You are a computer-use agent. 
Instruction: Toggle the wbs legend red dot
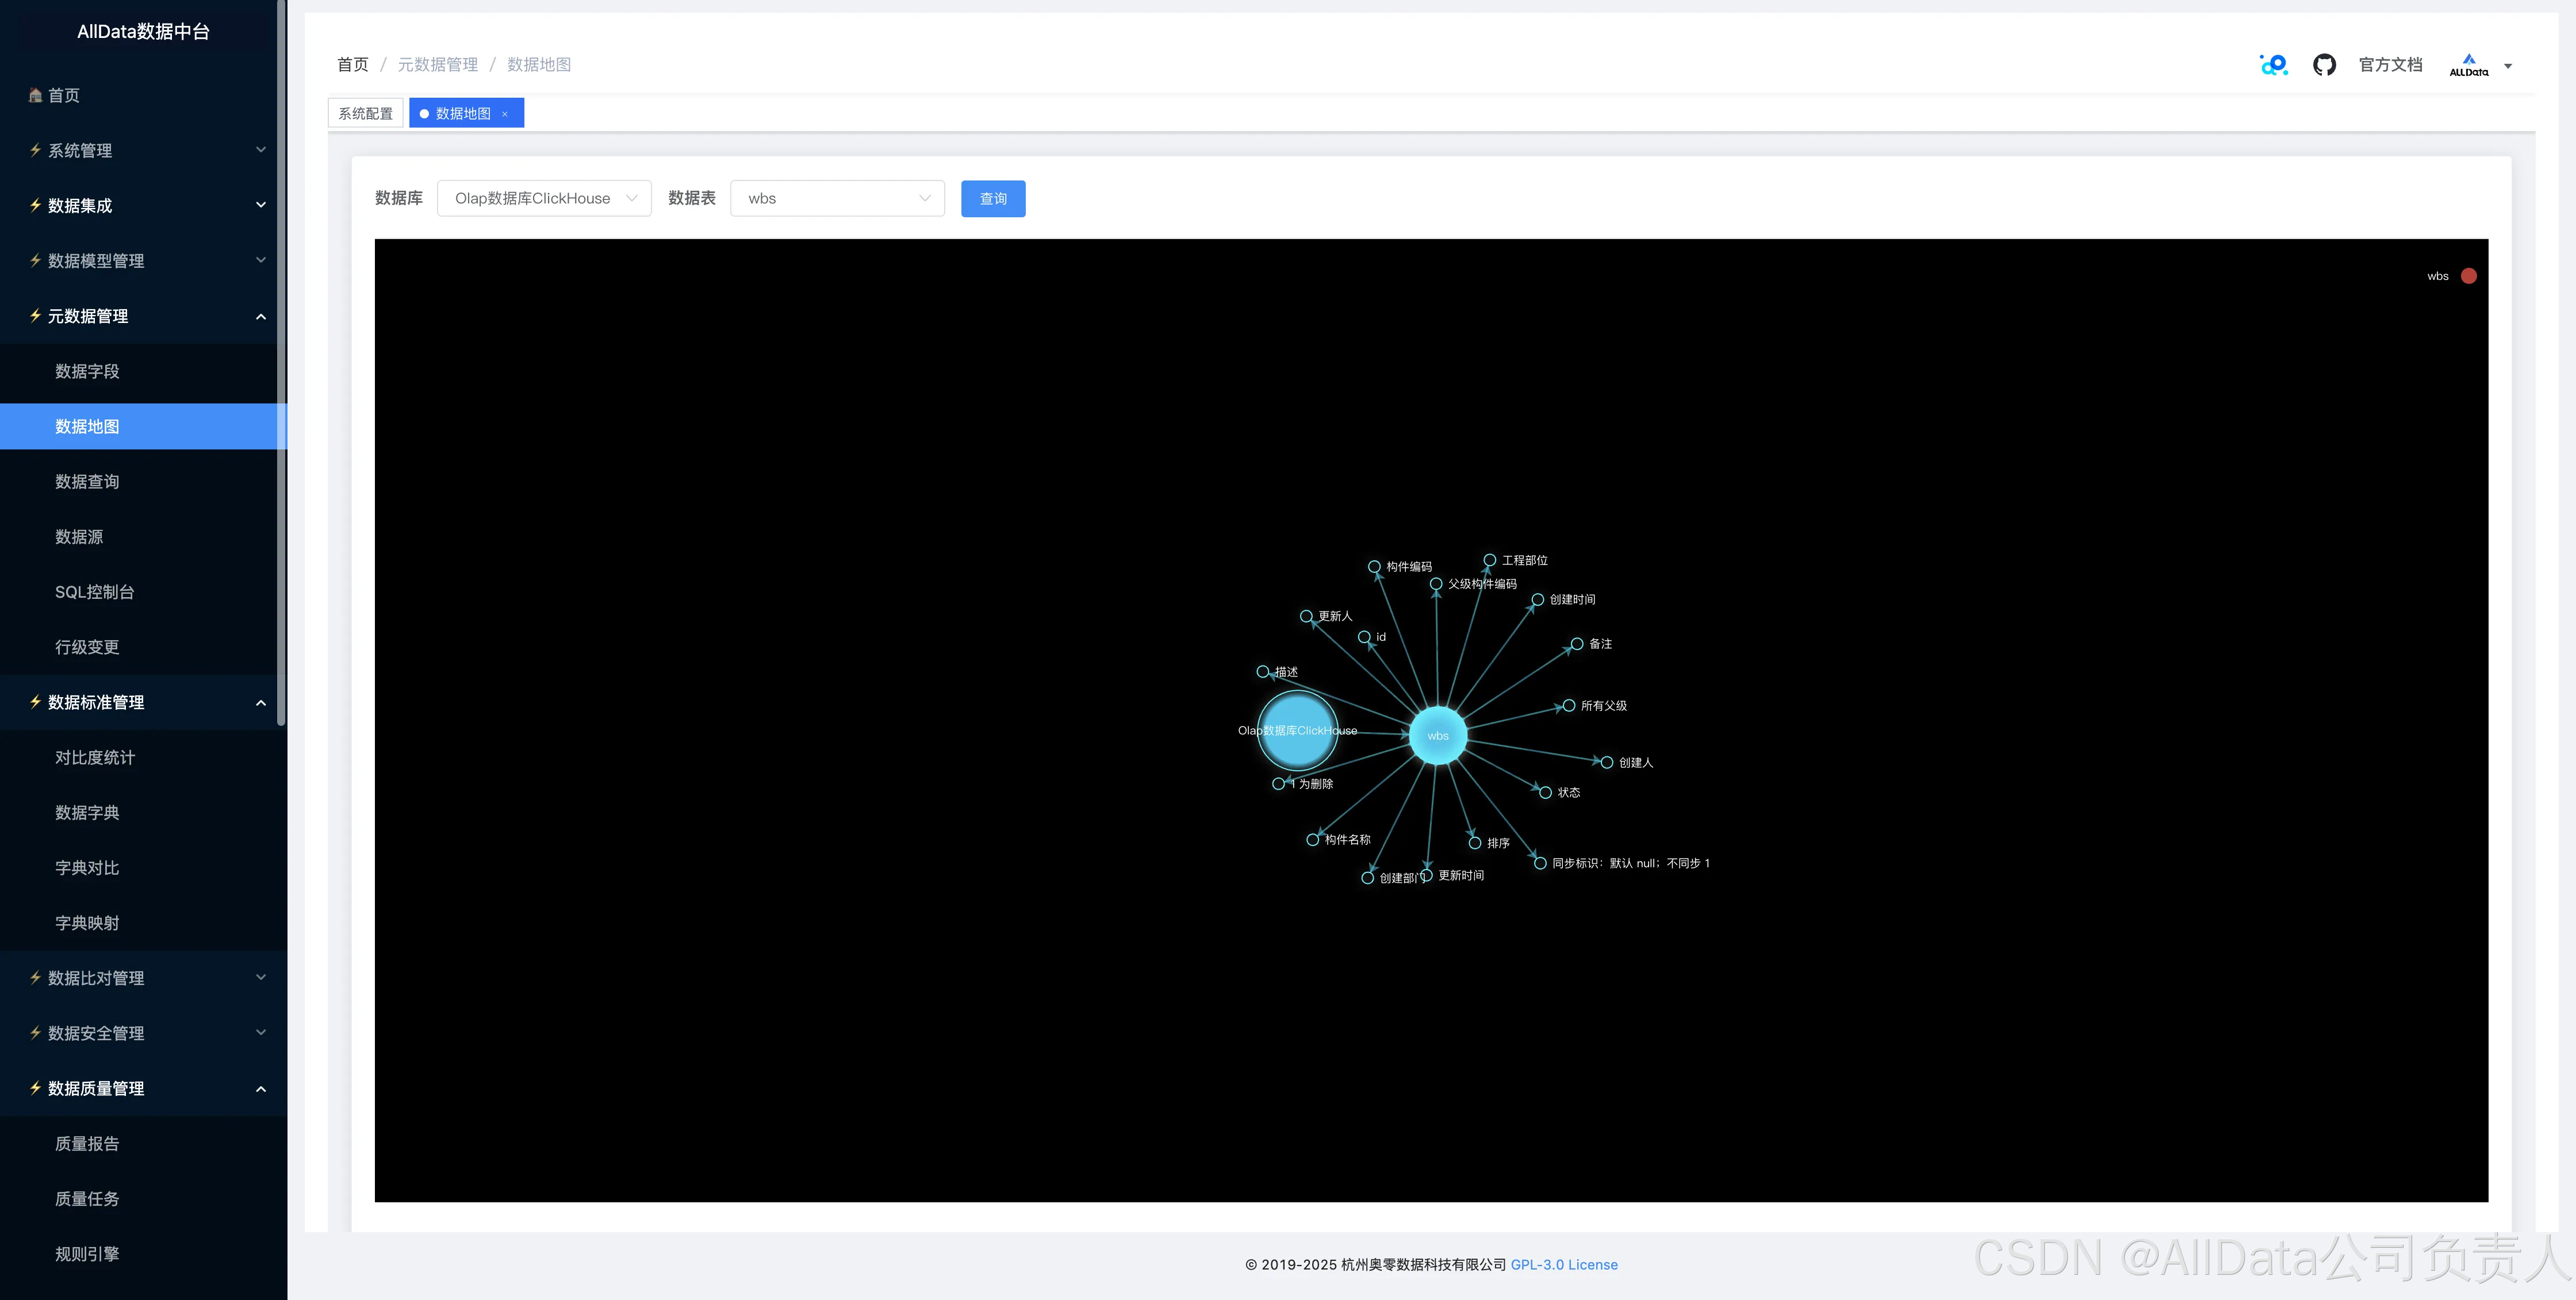(x=2468, y=276)
